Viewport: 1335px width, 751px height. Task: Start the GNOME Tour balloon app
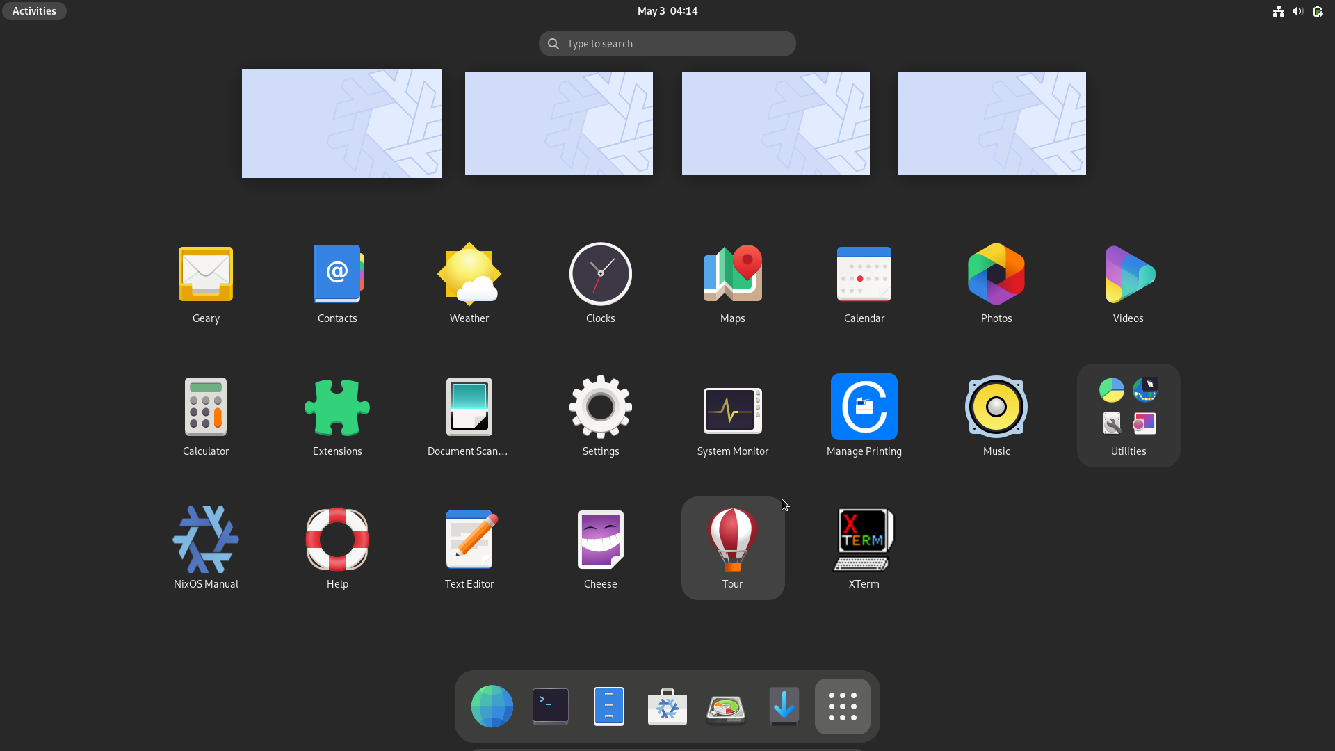[732, 540]
